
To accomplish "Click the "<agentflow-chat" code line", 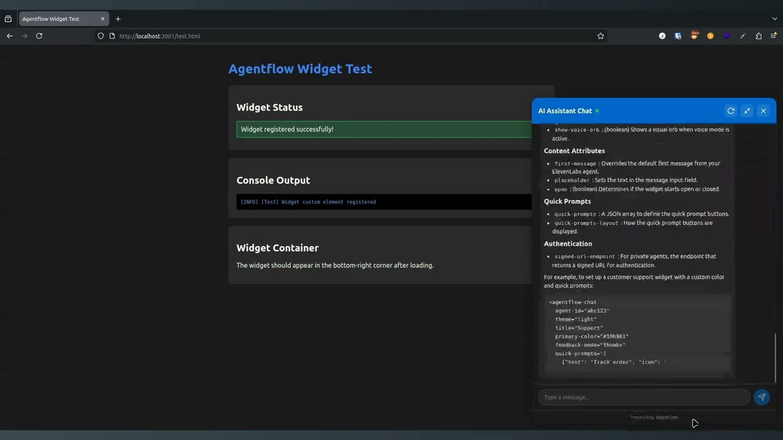I will pyautogui.click(x=573, y=302).
